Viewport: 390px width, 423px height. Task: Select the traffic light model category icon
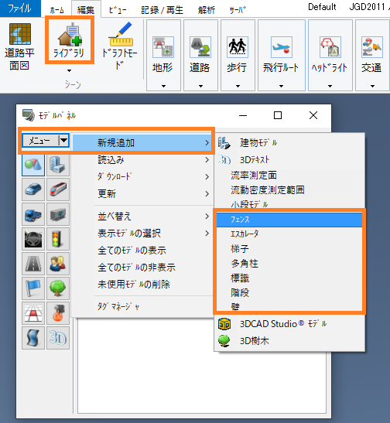(58, 239)
